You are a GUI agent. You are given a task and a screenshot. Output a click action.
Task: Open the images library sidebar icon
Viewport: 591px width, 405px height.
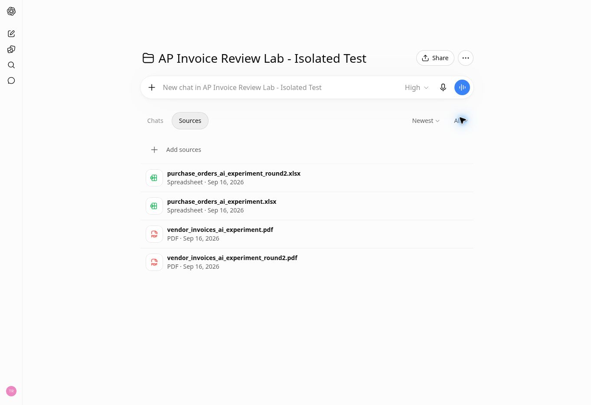[11, 49]
